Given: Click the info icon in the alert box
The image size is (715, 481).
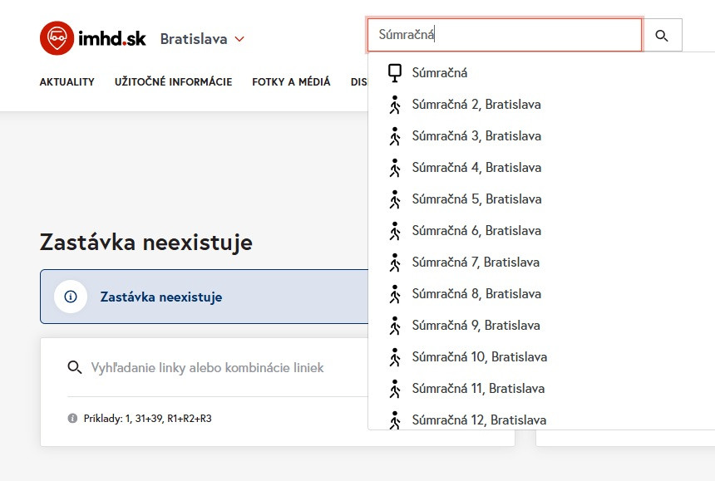Looking at the screenshot, I should pyautogui.click(x=71, y=297).
